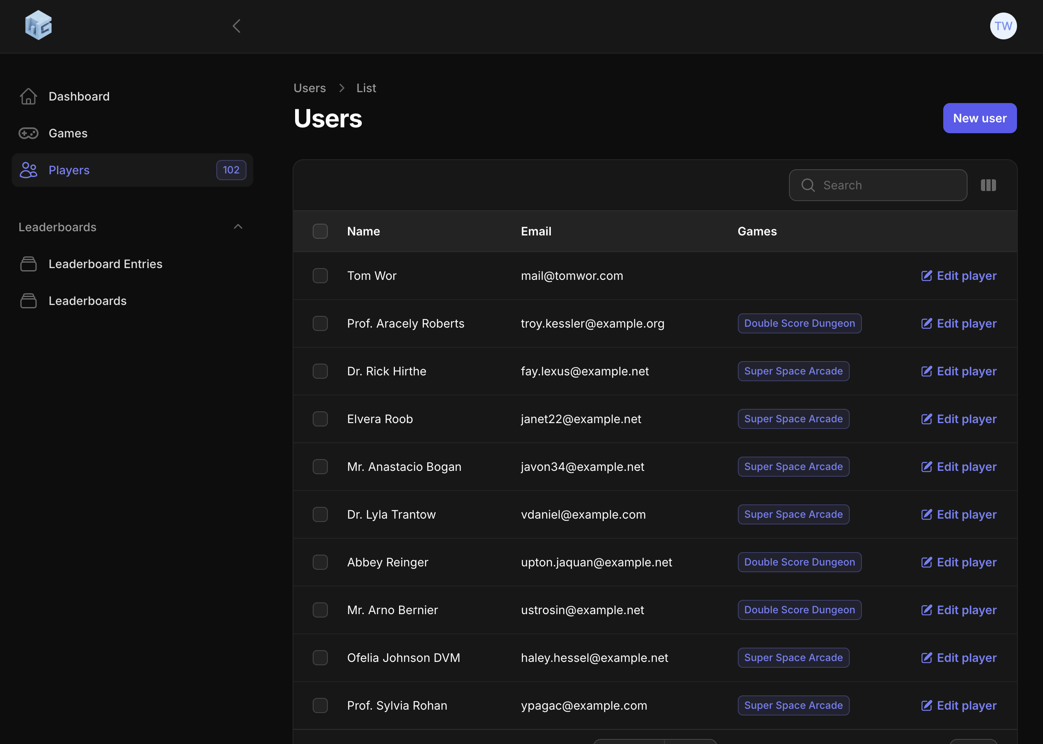The image size is (1043, 744).
Task: Click the edit pencil icon for Tom Wor
Action: (926, 276)
